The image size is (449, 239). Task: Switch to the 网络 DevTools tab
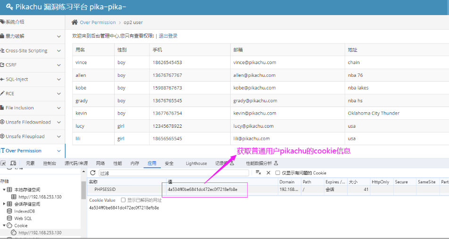100,164
